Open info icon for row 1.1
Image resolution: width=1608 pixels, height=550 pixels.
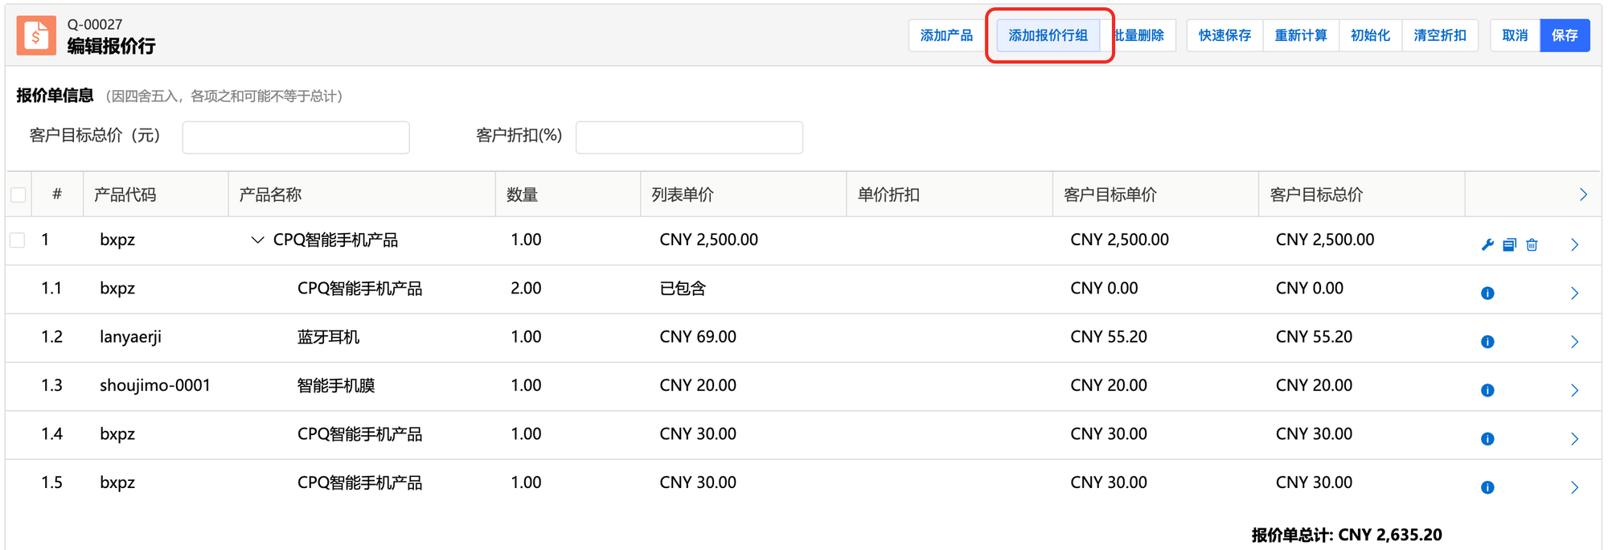[1487, 293]
